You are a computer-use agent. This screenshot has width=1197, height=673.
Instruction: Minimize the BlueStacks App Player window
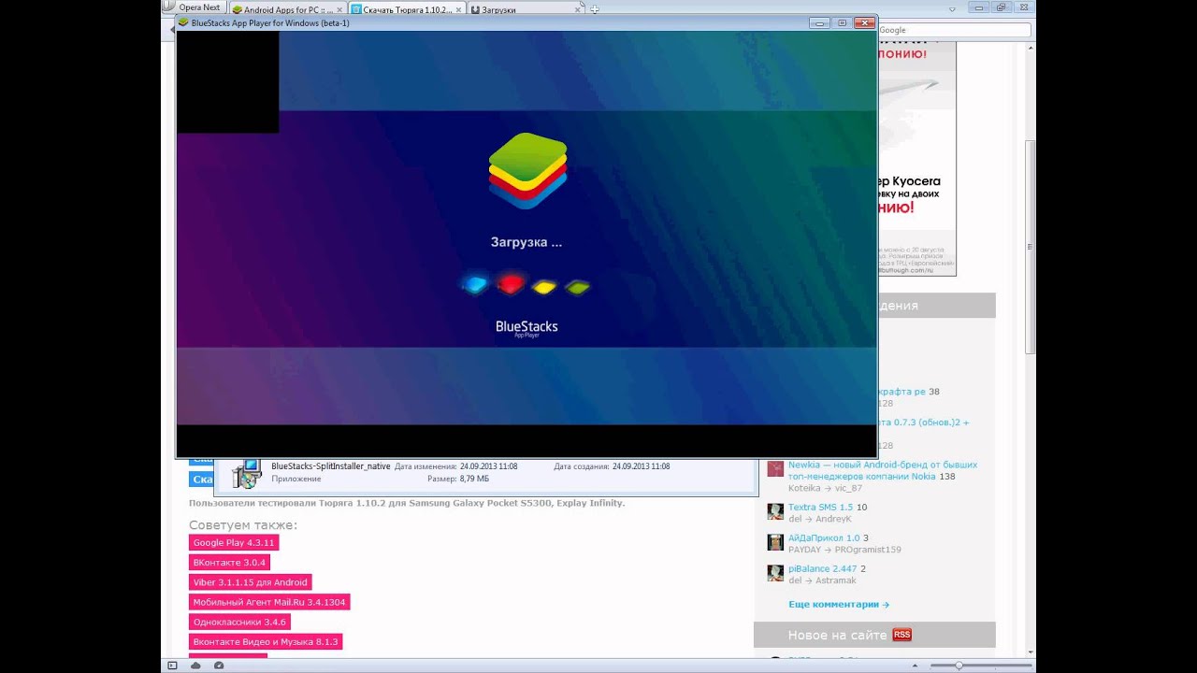tap(819, 22)
